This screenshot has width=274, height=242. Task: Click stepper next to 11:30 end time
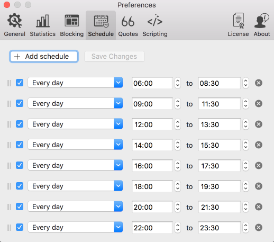245,104
